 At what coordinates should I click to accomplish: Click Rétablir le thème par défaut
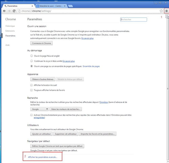point(70,79)
